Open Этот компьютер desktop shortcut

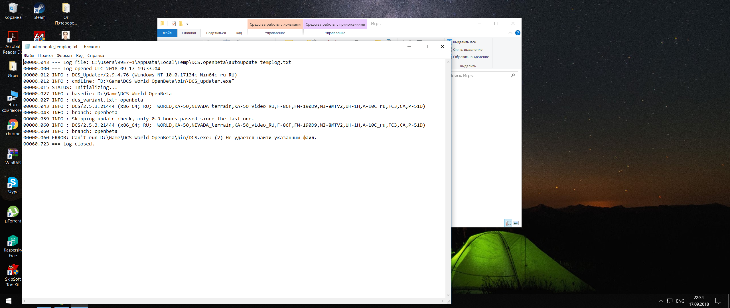13,101
